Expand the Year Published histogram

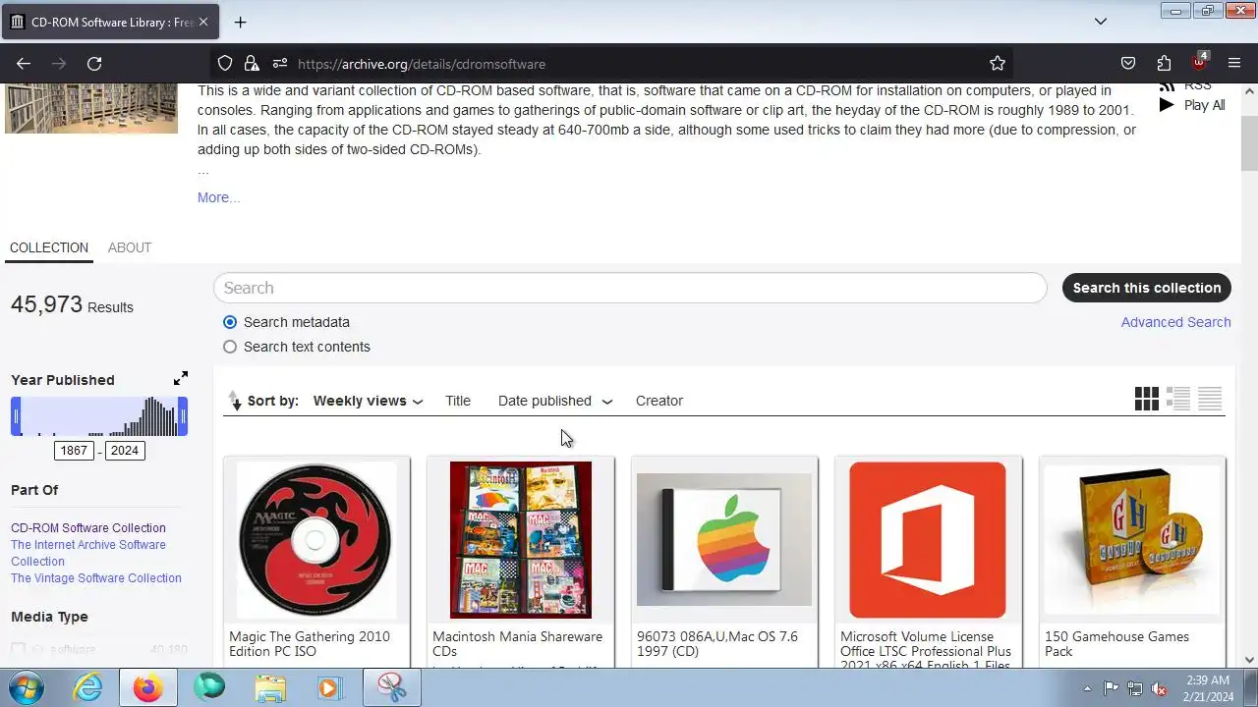click(x=181, y=378)
